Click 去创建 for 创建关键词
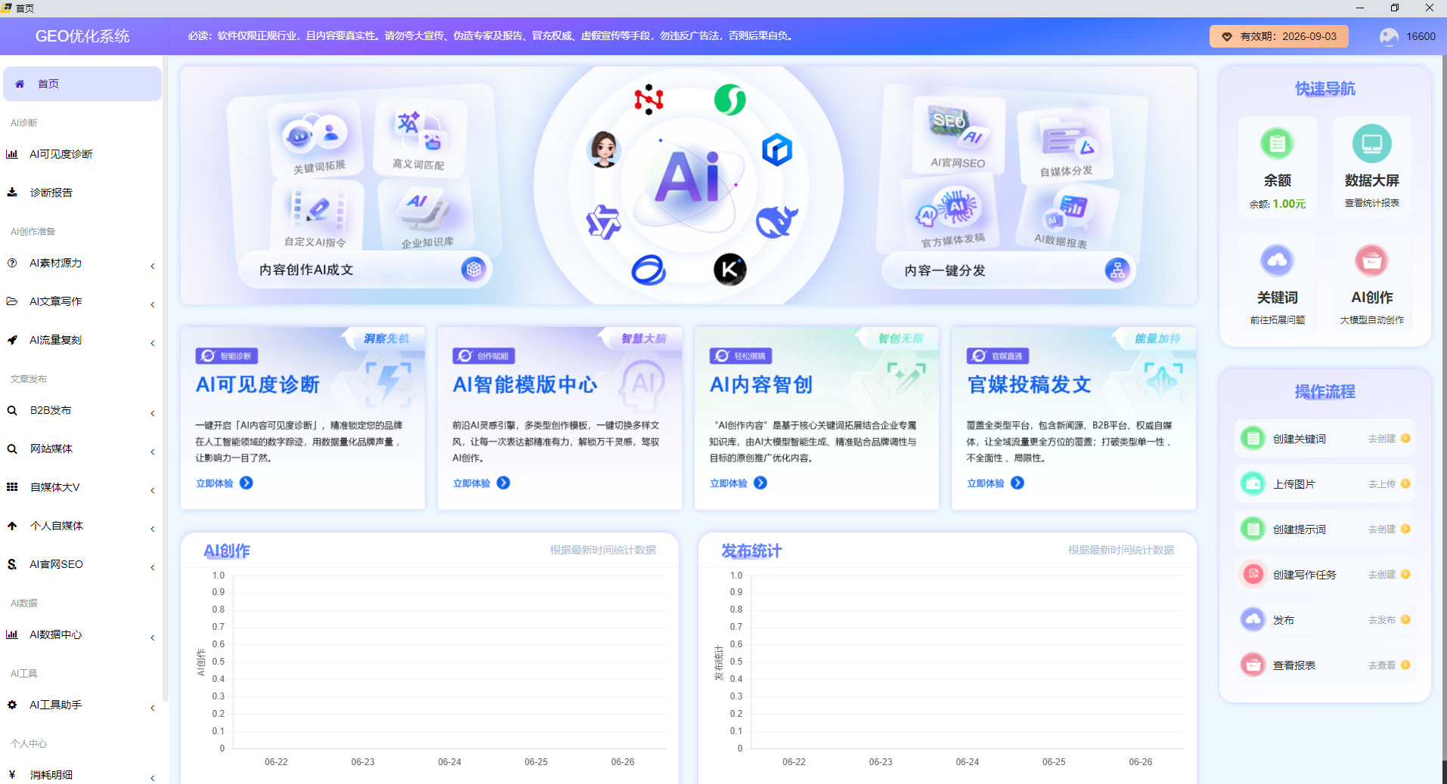The height and width of the screenshot is (784, 1447). [1389, 438]
